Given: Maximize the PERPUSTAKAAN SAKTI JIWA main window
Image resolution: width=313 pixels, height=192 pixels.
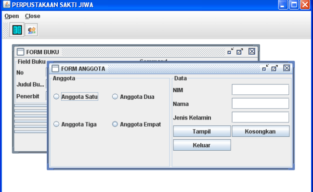Looking at the screenshot, I should pos(294,5).
